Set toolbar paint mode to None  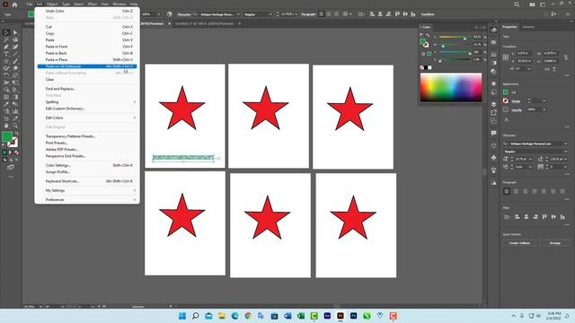[16, 153]
